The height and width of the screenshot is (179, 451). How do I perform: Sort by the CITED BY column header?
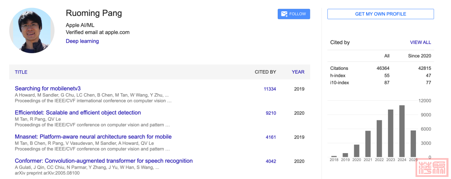coord(265,72)
